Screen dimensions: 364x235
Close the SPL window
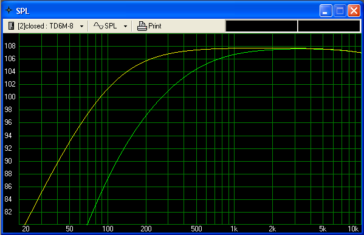coord(354,11)
